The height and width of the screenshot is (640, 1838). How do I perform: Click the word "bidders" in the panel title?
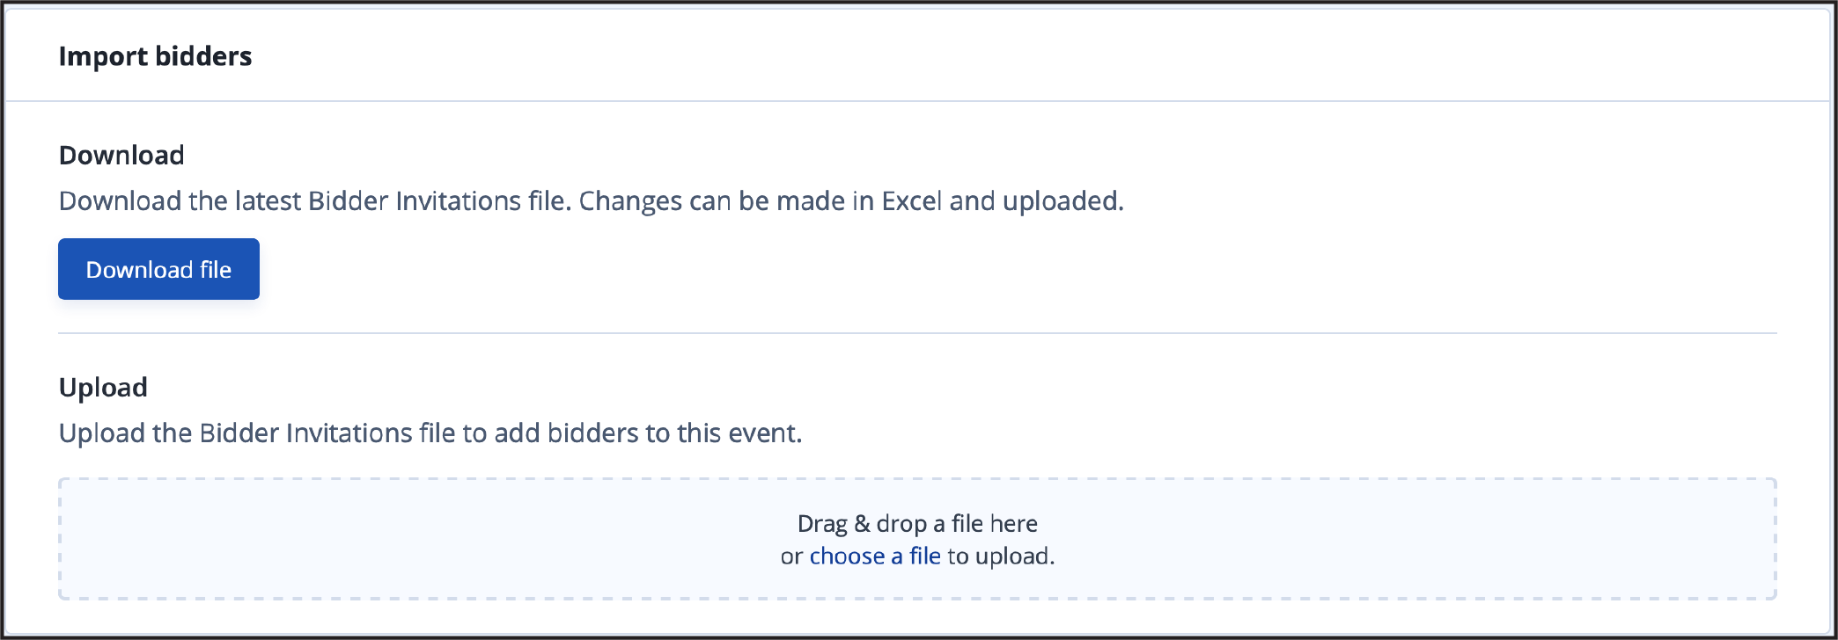[x=203, y=56]
